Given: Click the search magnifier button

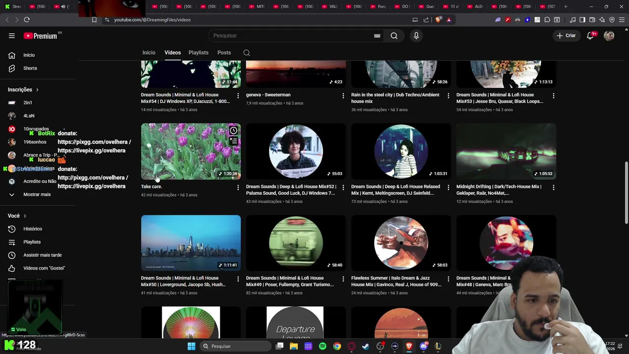Looking at the screenshot, I should (394, 36).
